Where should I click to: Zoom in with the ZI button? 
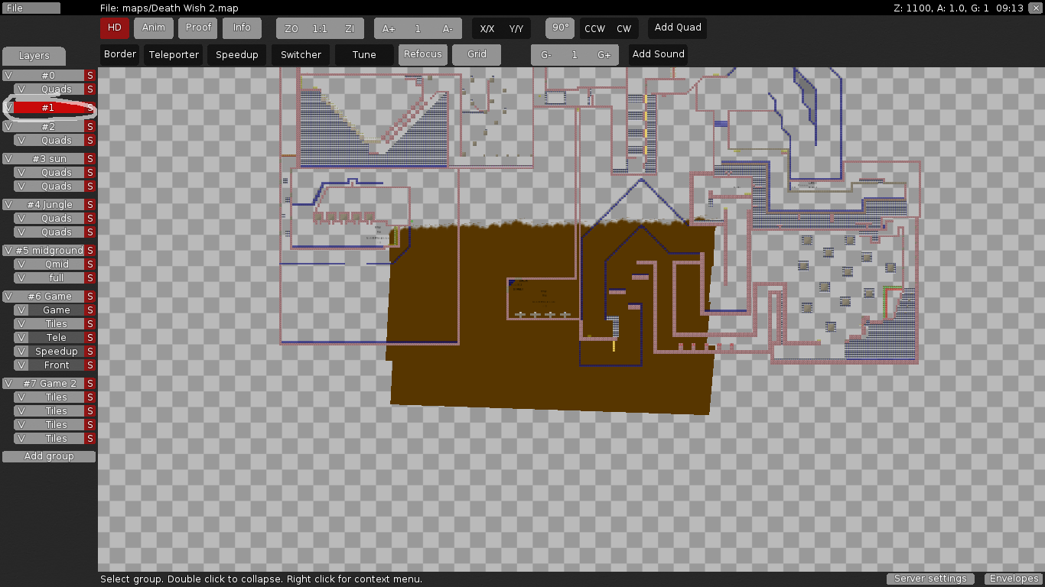350,29
